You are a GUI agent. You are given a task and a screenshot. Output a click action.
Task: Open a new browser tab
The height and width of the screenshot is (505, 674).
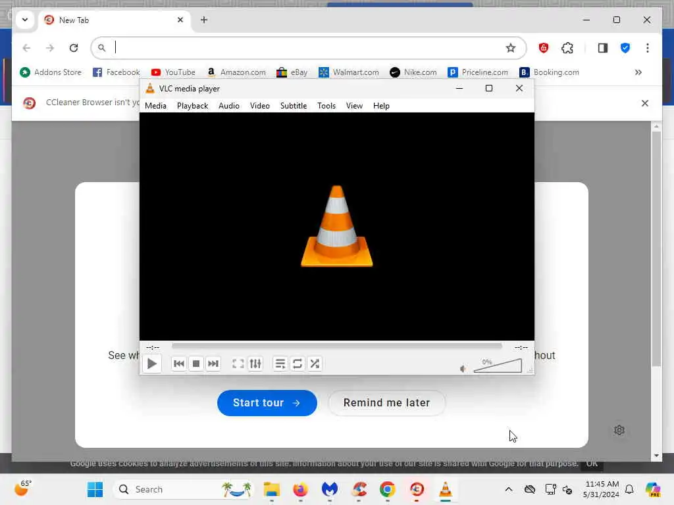pos(204,20)
